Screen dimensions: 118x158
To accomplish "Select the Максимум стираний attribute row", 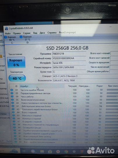I will (65, 116).
